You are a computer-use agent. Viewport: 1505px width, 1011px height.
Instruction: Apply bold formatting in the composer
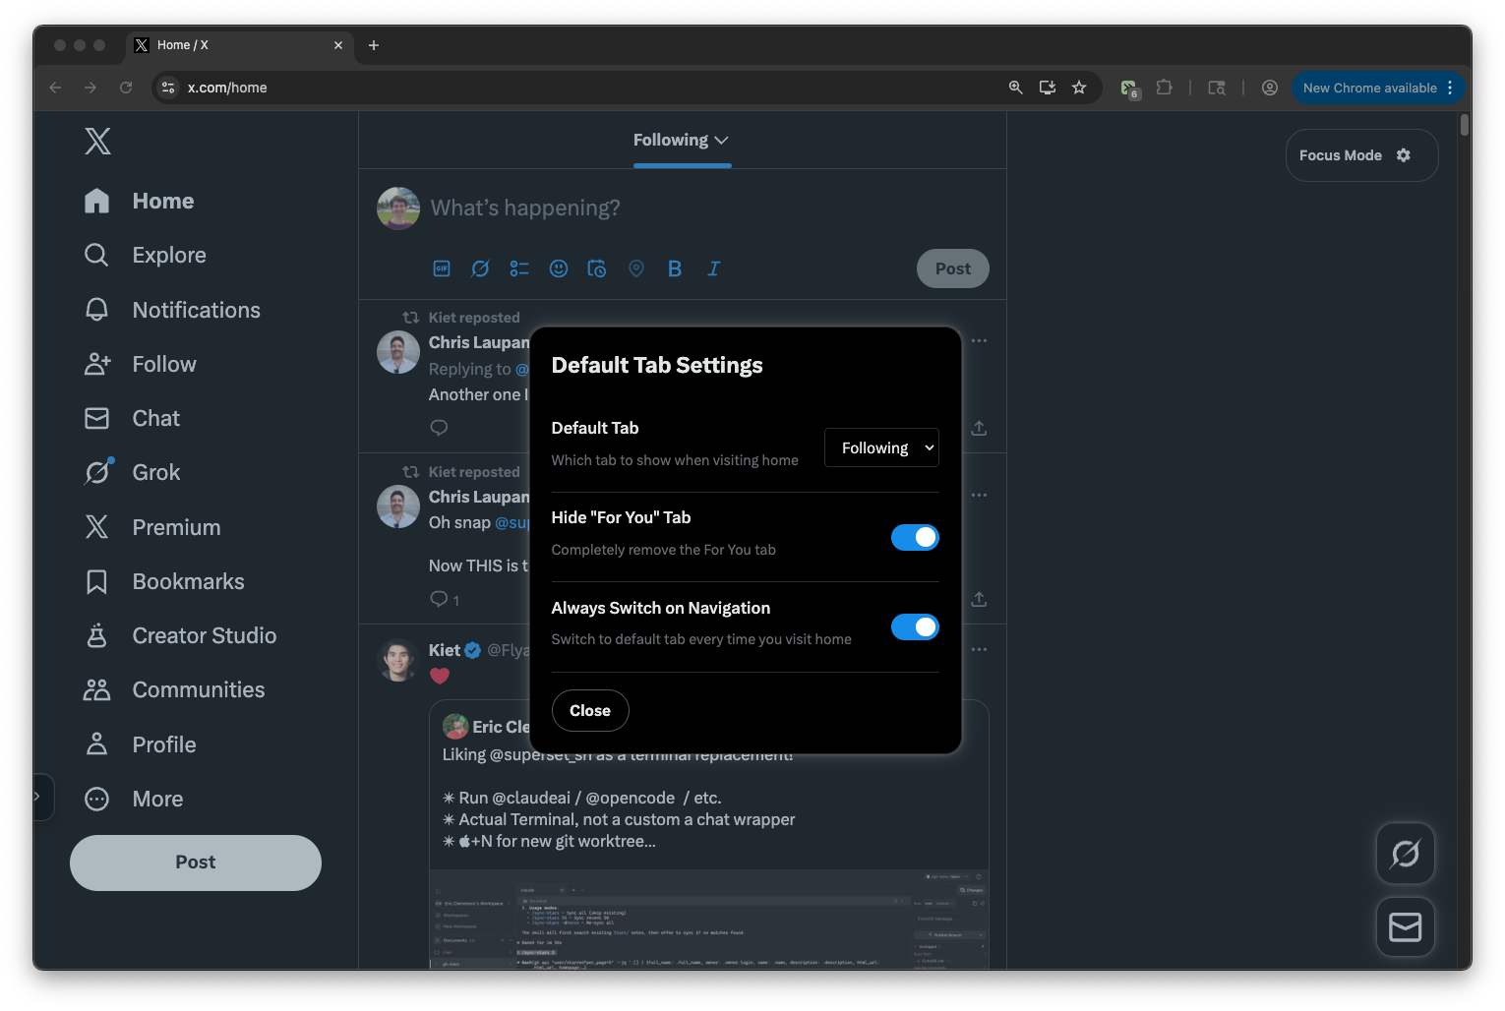(x=675, y=268)
